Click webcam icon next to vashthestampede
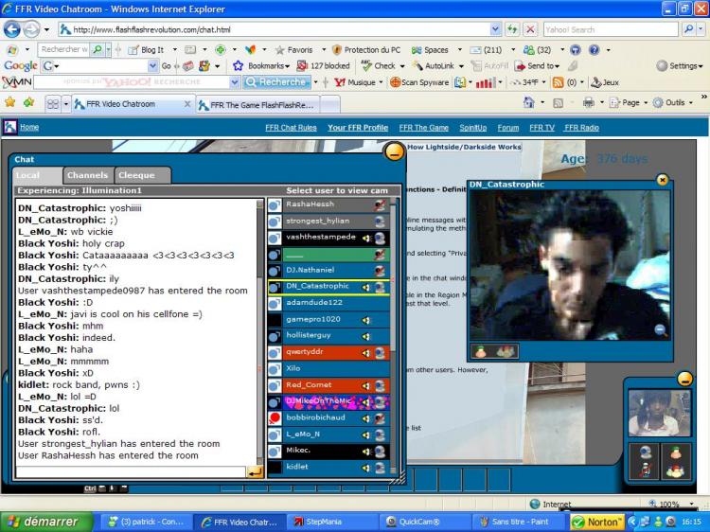Image resolution: width=710 pixels, height=532 pixels. [x=379, y=238]
